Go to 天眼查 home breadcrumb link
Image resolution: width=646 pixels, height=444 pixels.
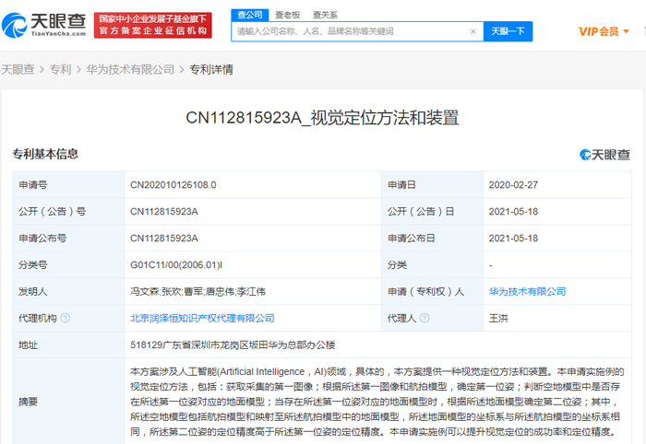coord(18,69)
